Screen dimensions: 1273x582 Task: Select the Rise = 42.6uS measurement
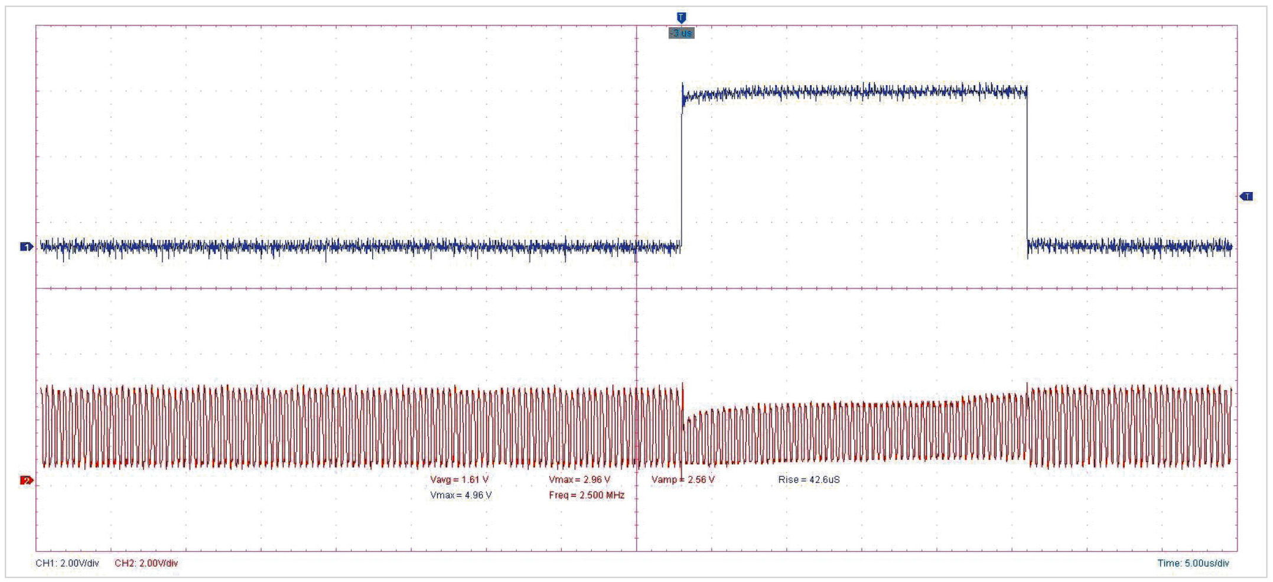(809, 480)
